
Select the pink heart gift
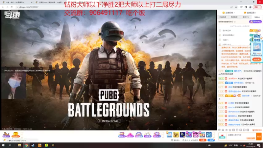point(130,135)
